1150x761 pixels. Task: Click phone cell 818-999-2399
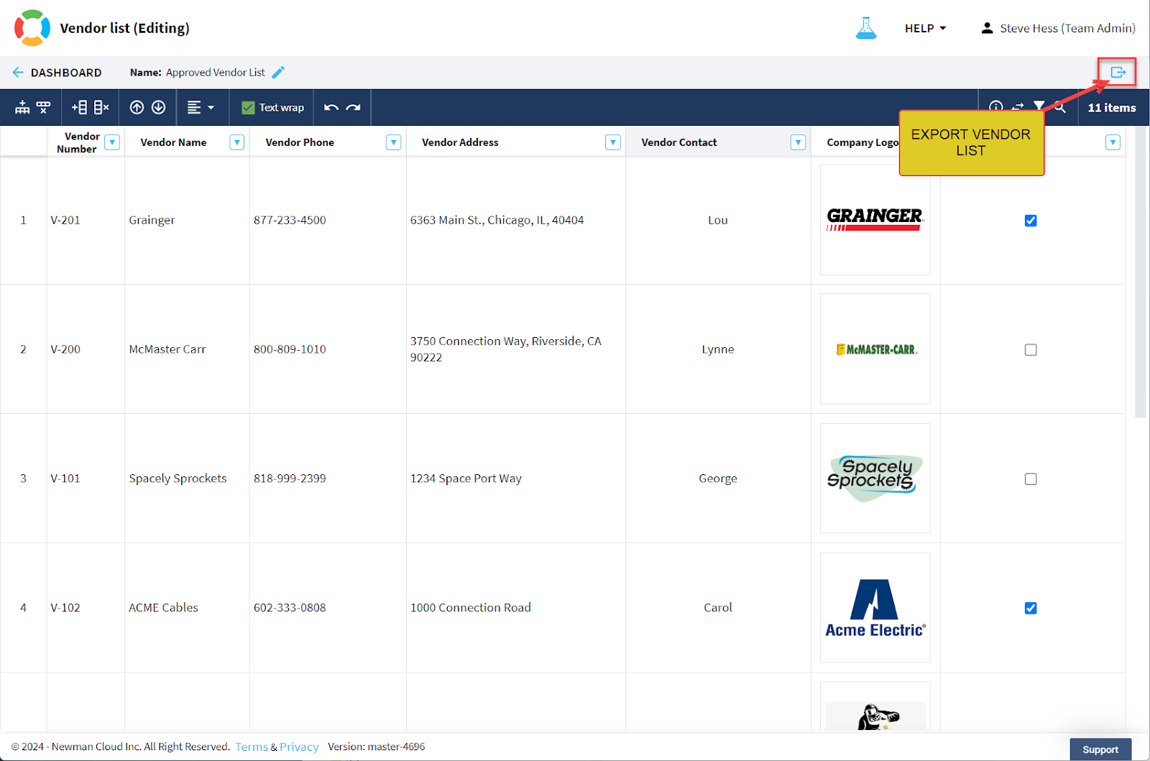point(328,479)
